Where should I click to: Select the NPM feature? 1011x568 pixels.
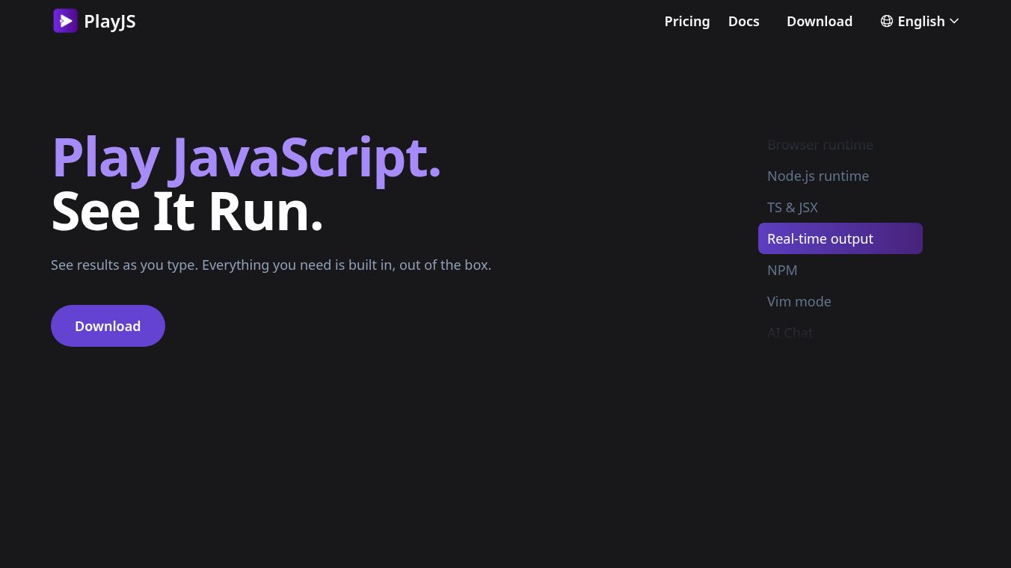coord(841,270)
